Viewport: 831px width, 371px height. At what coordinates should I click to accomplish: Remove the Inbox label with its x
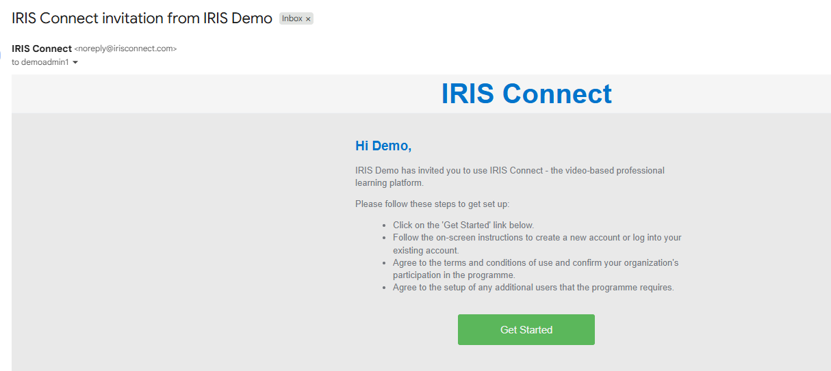coord(308,19)
